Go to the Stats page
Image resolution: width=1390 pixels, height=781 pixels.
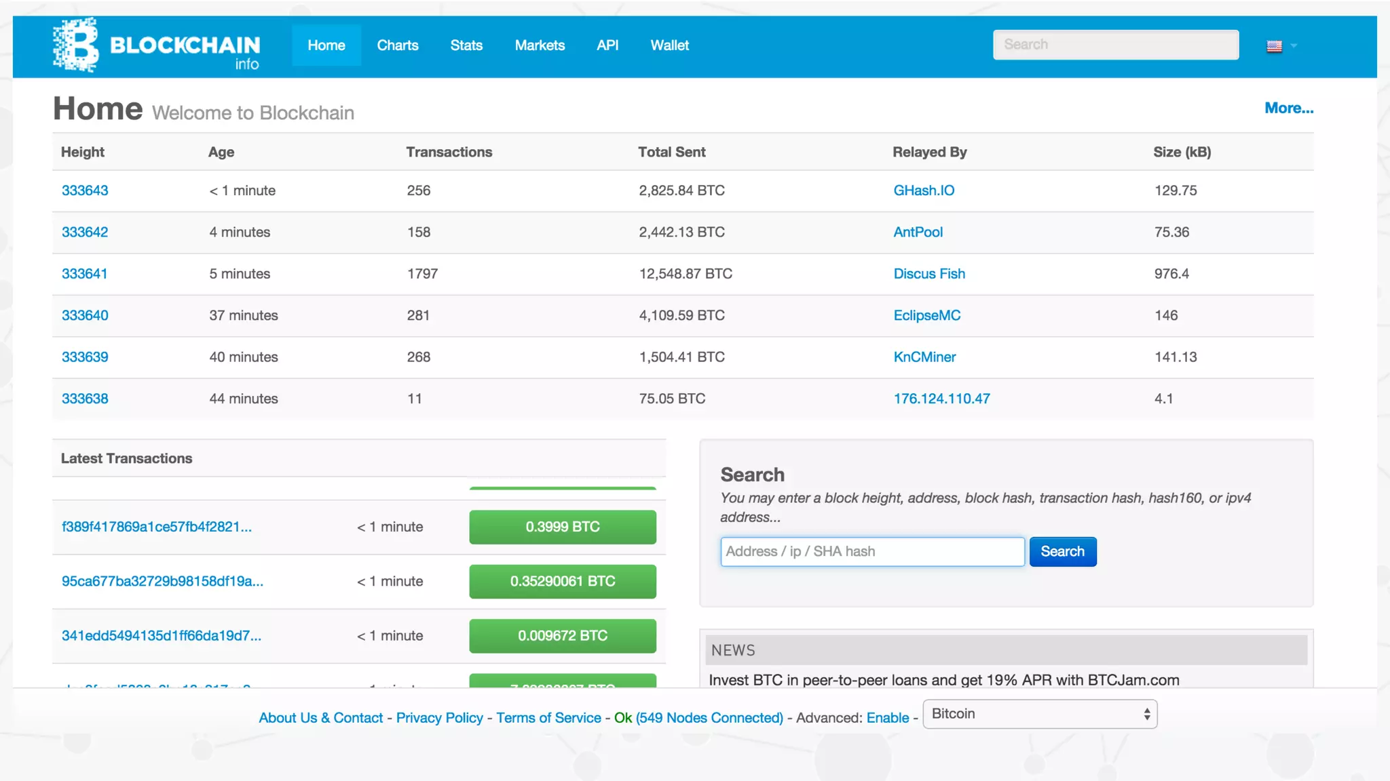click(x=466, y=45)
